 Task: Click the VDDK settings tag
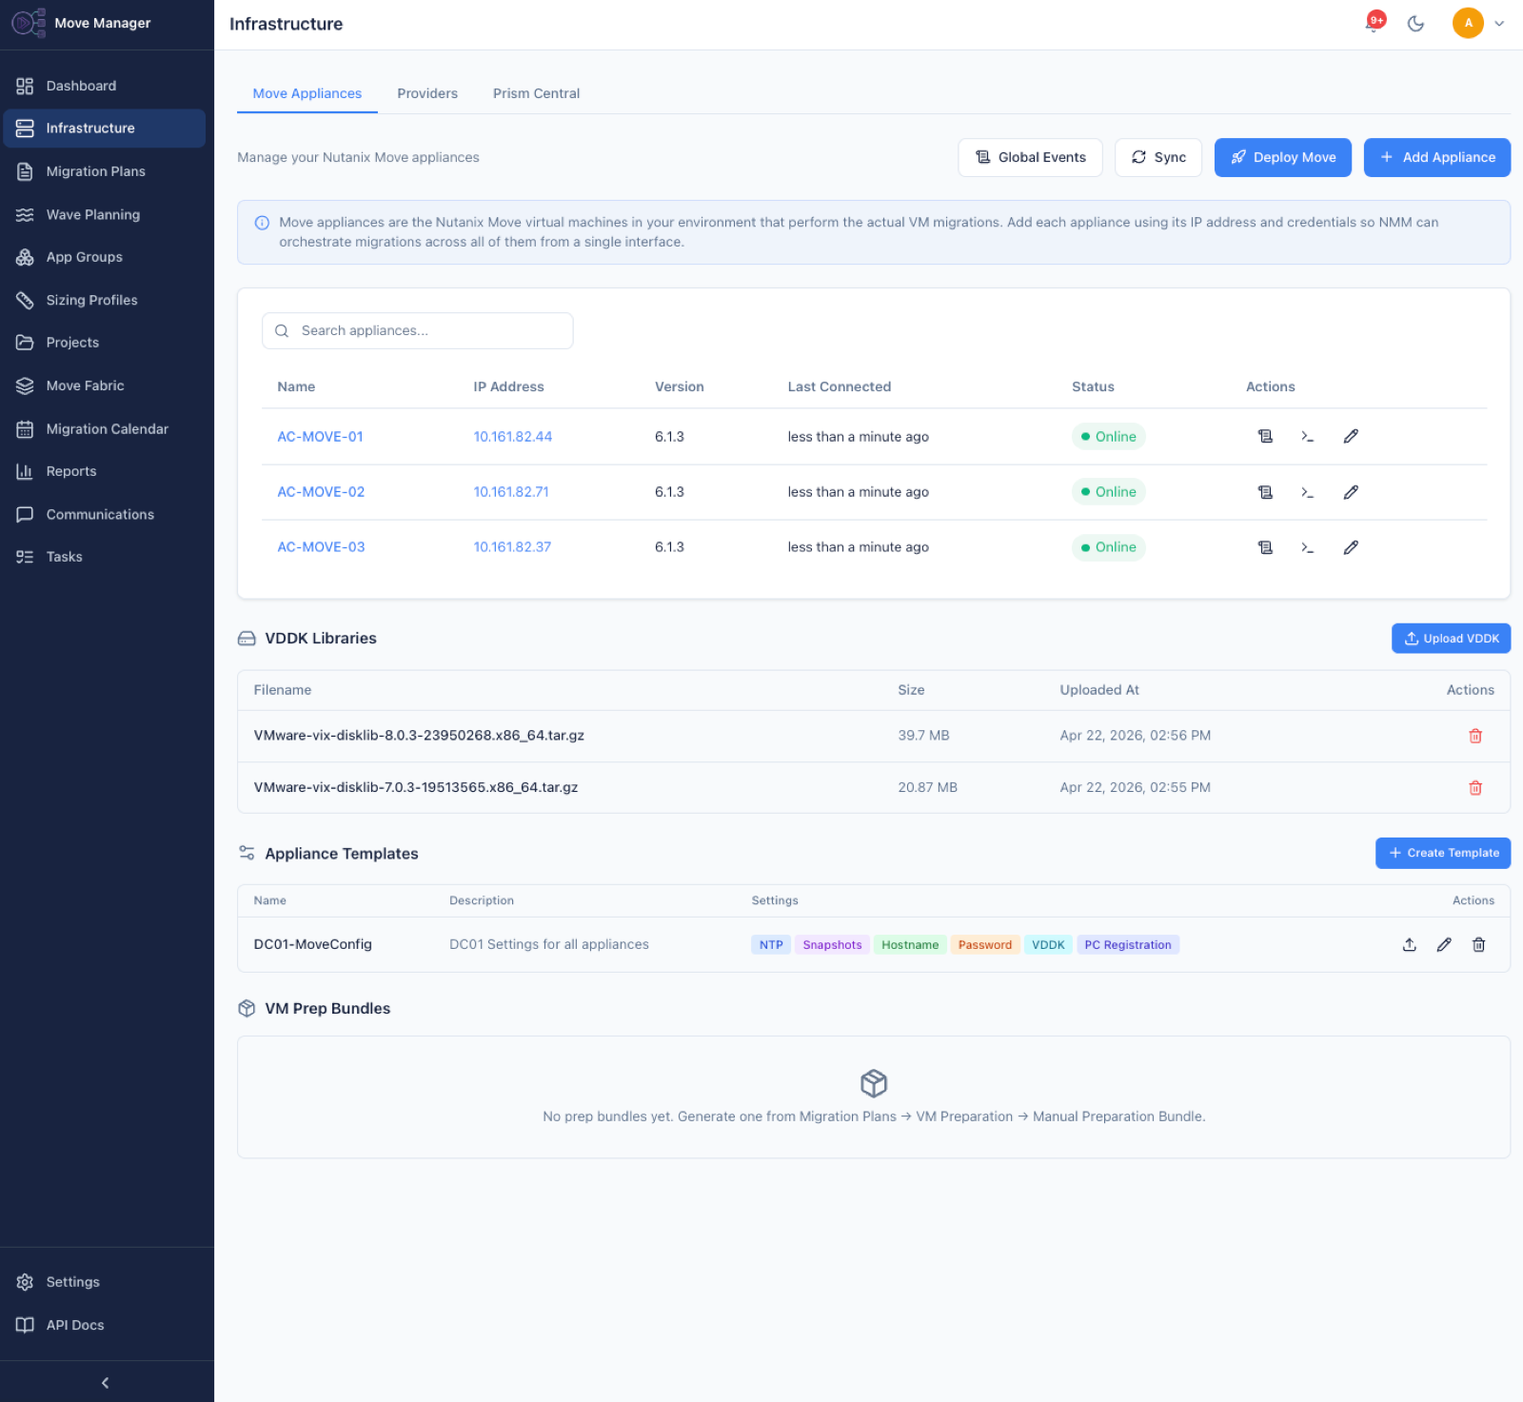coord(1048,945)
